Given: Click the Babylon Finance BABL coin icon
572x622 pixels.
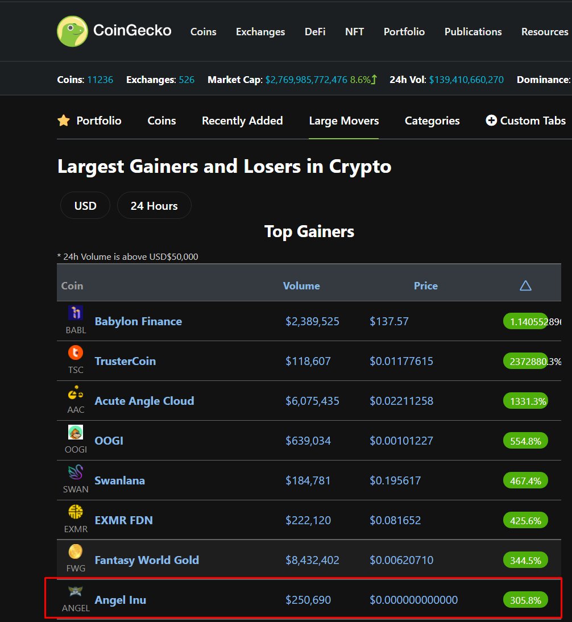Looking at the screenshot, I should [75, 313].
